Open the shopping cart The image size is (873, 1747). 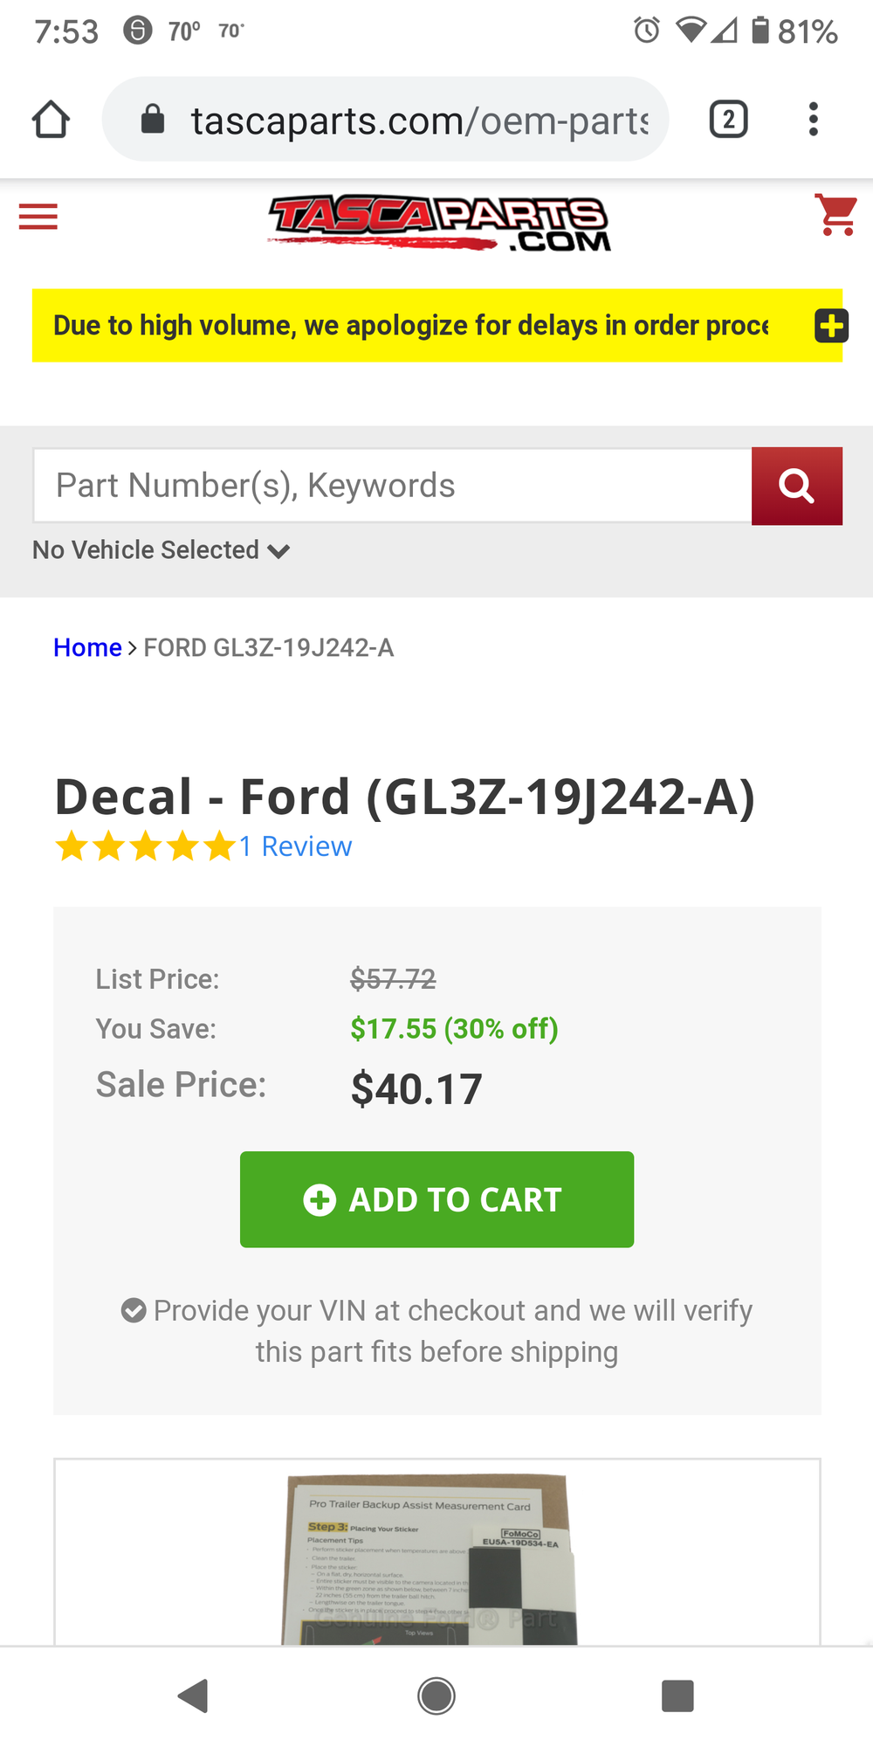point(835,216)
